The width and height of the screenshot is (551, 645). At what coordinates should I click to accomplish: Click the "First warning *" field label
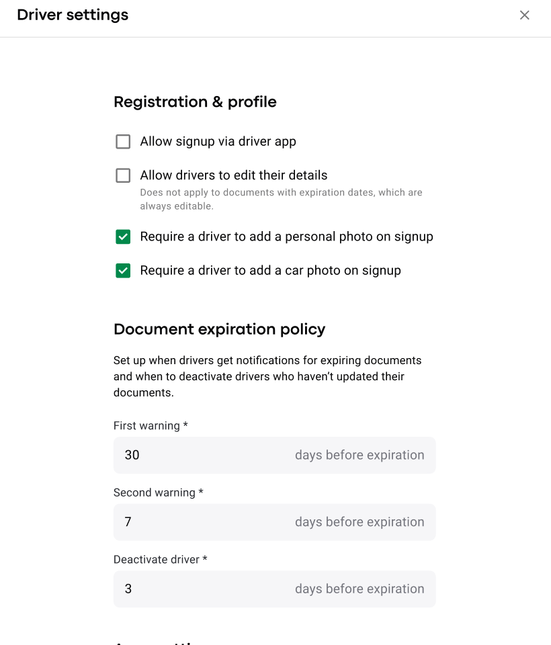(151, 426)
